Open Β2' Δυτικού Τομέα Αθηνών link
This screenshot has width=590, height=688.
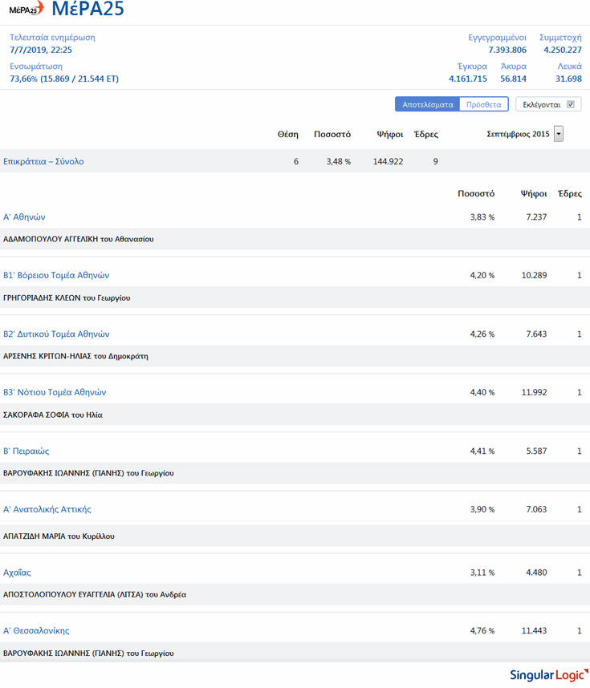(56, 334)
